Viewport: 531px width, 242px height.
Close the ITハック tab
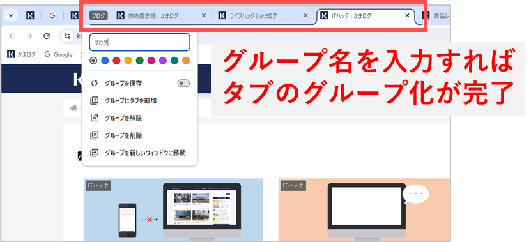coord(408,15)
